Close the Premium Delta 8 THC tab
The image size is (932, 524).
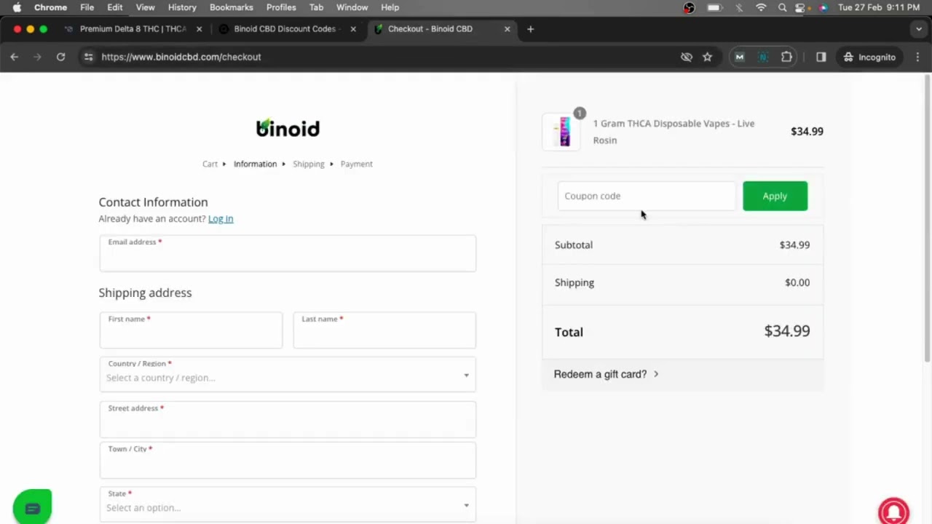(199, 29)
